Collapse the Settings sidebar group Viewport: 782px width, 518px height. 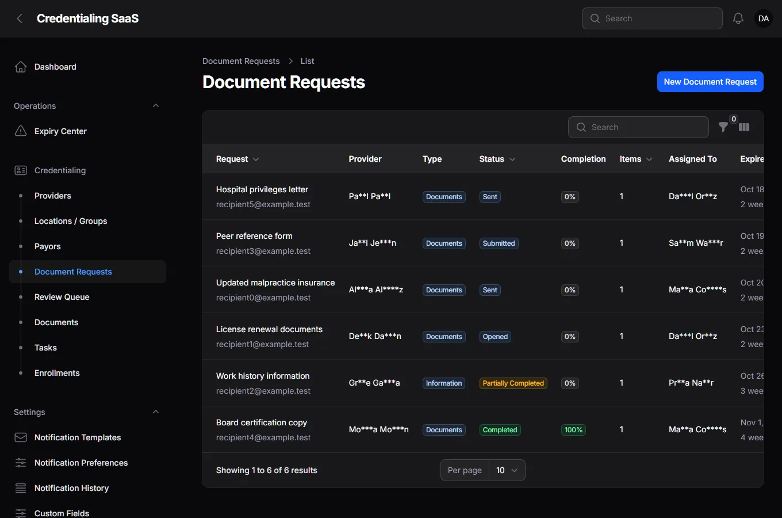click(x=156, y=412)
